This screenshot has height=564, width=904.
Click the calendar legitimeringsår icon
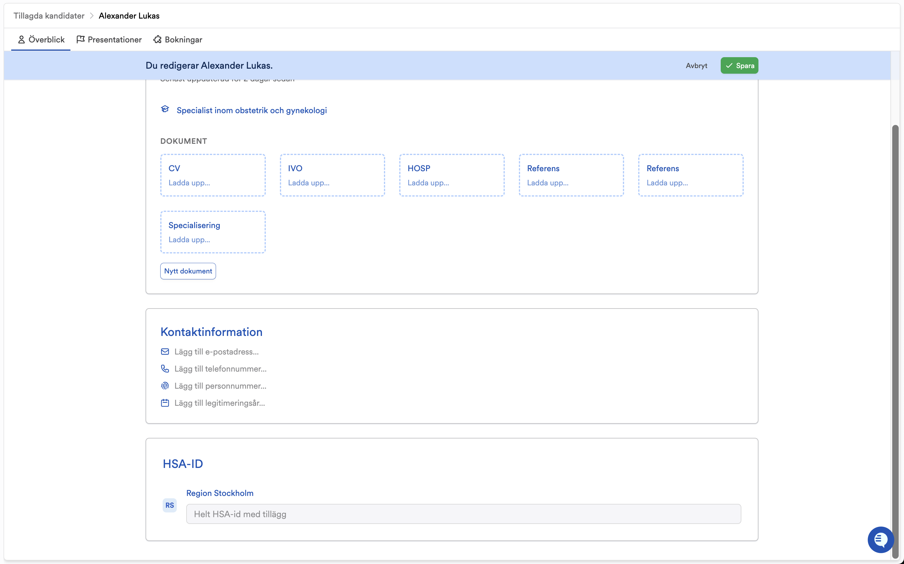tap(165, 403)
